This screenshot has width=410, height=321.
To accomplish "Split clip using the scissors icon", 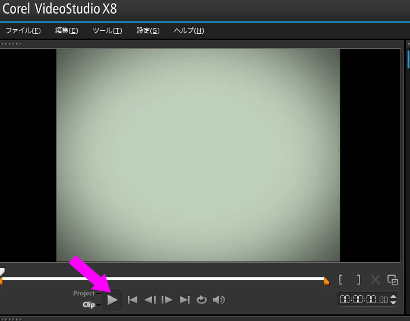I will tap(375, 279).
